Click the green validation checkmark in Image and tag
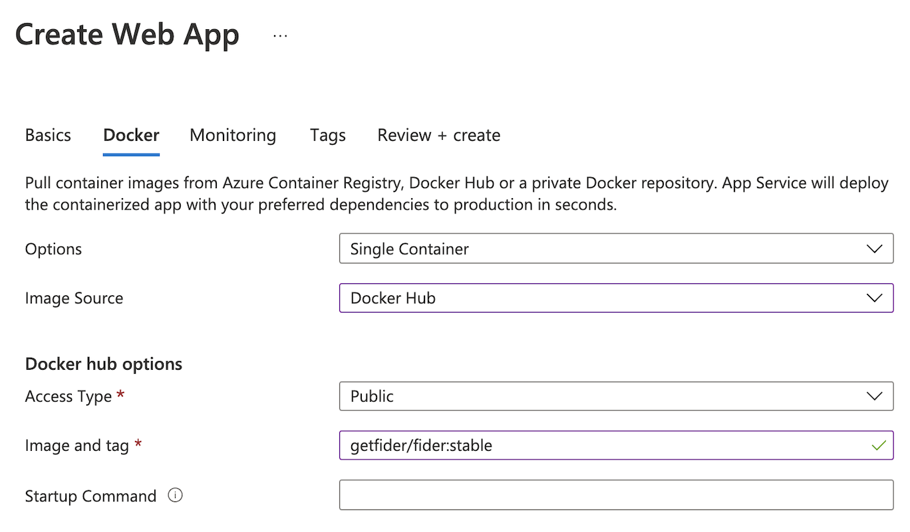This screenshot has width=910, height=532. 879,445
